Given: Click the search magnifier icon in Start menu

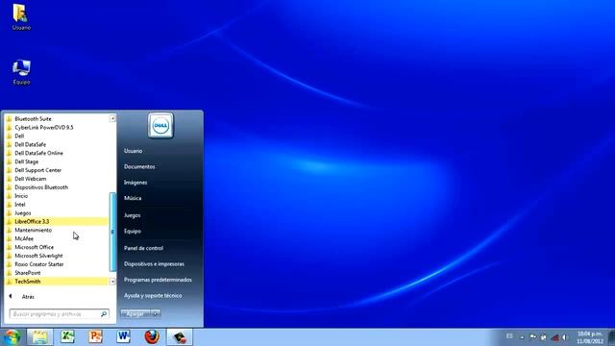Looking at the screenshot, I should pyautogui.click(x=104, y=314).
